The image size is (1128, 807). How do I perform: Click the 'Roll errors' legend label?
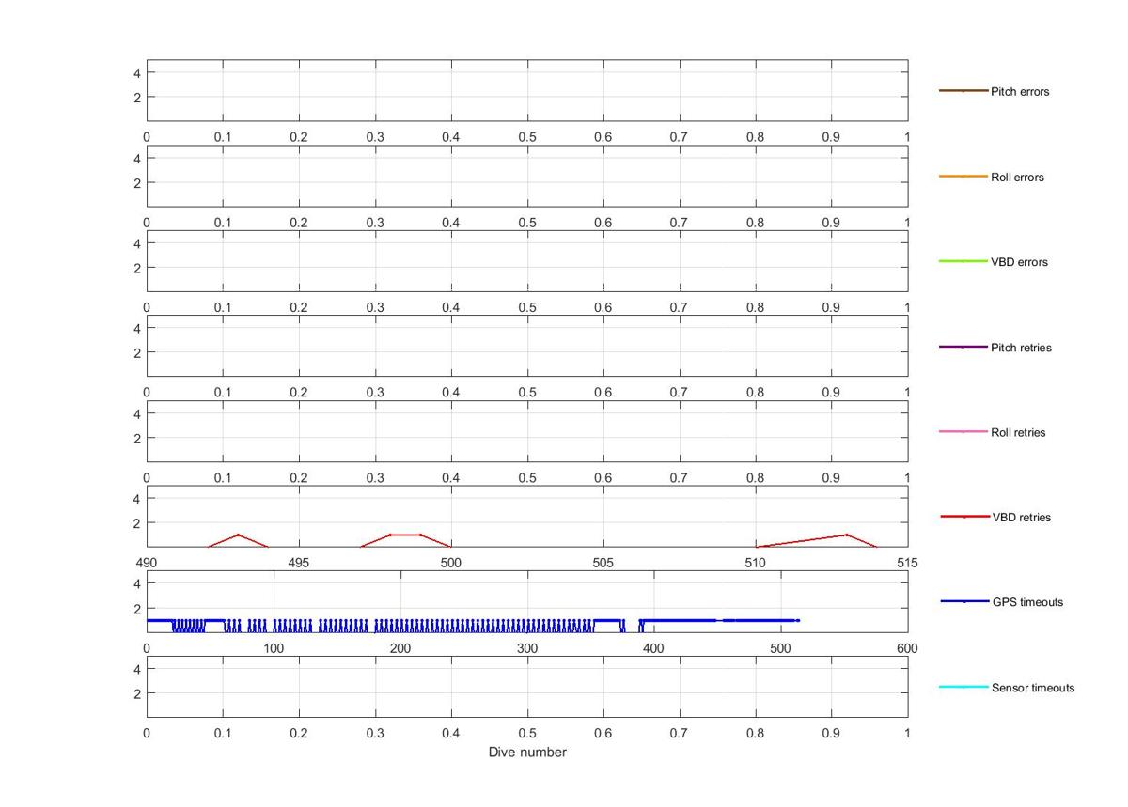click(1017, 178)
